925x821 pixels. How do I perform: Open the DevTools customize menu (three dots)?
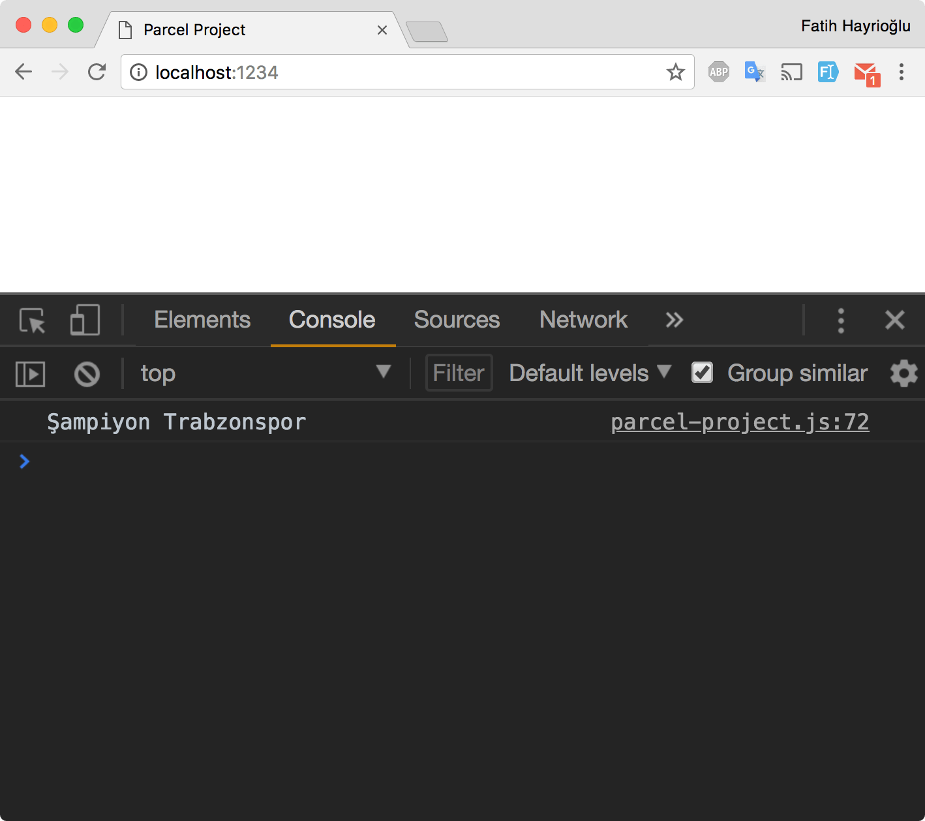pos(840,320)
